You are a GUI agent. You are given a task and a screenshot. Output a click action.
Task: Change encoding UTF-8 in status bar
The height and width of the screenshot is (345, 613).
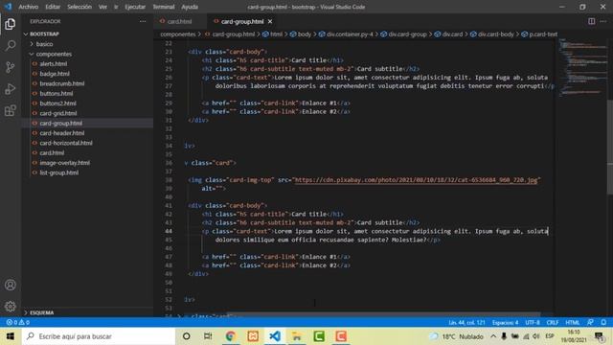533,322
